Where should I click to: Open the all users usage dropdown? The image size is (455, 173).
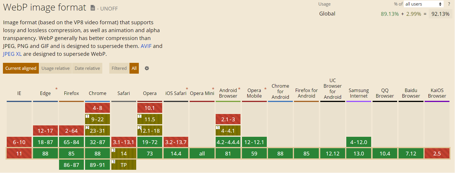[x=424, y=4]
